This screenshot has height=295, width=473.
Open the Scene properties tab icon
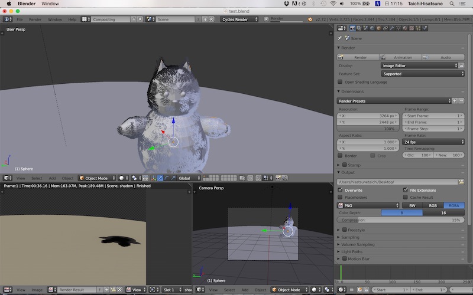click(365, 28)
